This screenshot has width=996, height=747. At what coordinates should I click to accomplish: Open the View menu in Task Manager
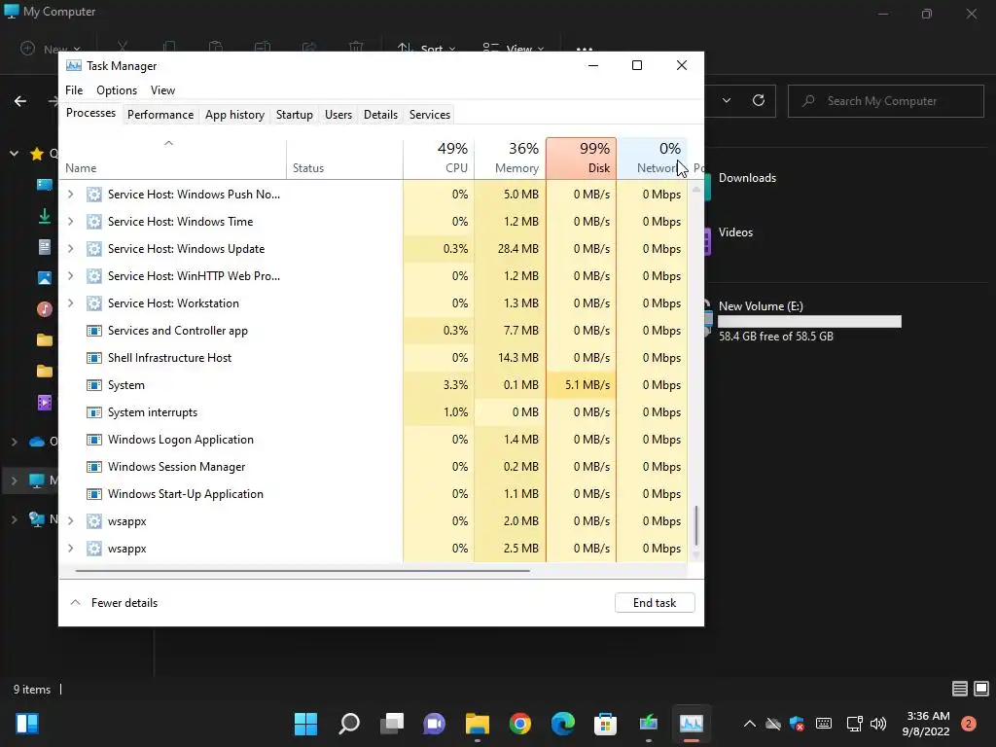point(162,90)
